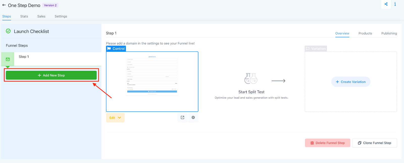Screen dimensions: 404x163
Task: Select the Step 1 envelope icon
Action: point(8,59)
